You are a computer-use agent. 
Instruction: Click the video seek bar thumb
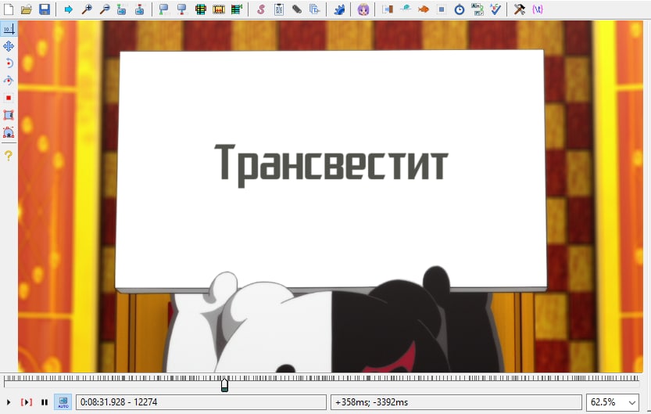(x=224, y=385)
